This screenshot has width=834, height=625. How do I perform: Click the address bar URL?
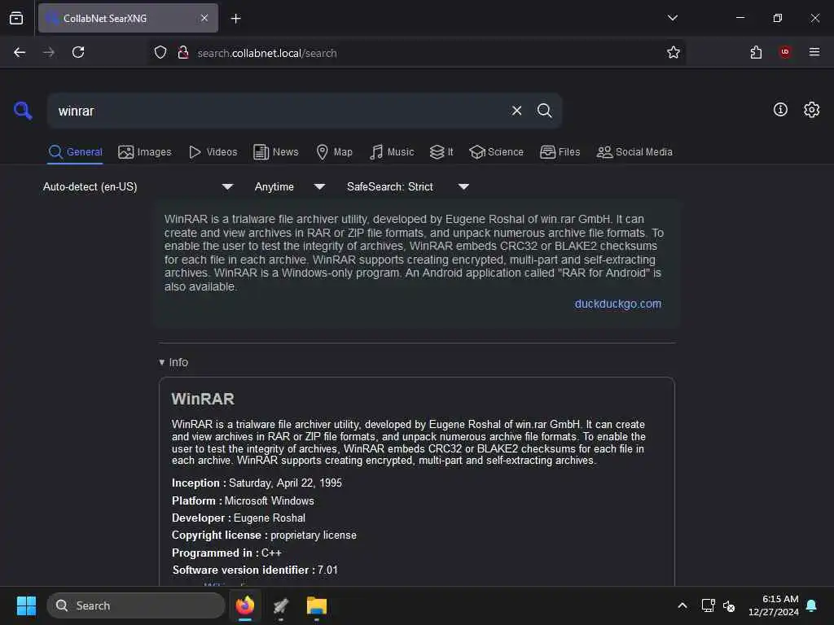[x=267, y=53]
